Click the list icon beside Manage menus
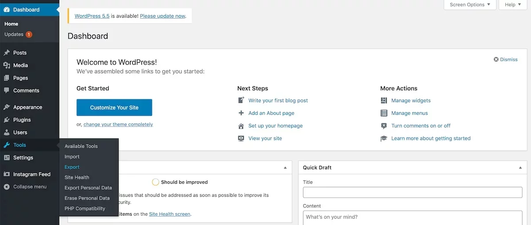 click(384, 113)
